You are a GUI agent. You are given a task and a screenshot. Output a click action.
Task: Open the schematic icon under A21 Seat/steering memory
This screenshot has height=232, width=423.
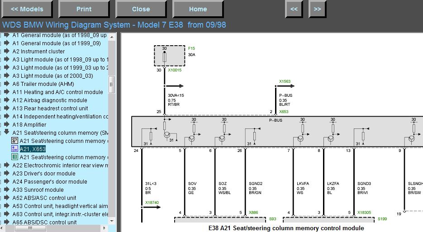click(x=14, y=141)
